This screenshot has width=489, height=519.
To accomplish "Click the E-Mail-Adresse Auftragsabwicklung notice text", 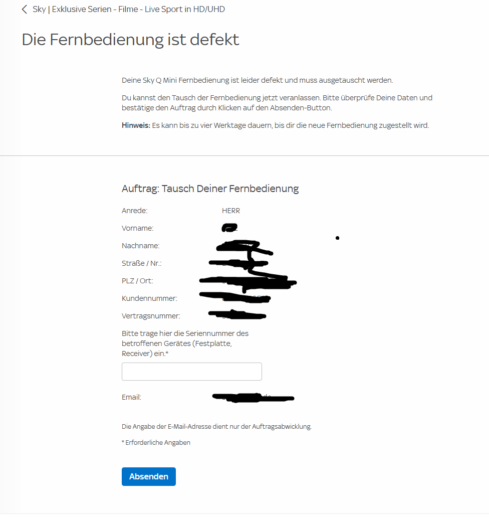I will coord(216,427).
